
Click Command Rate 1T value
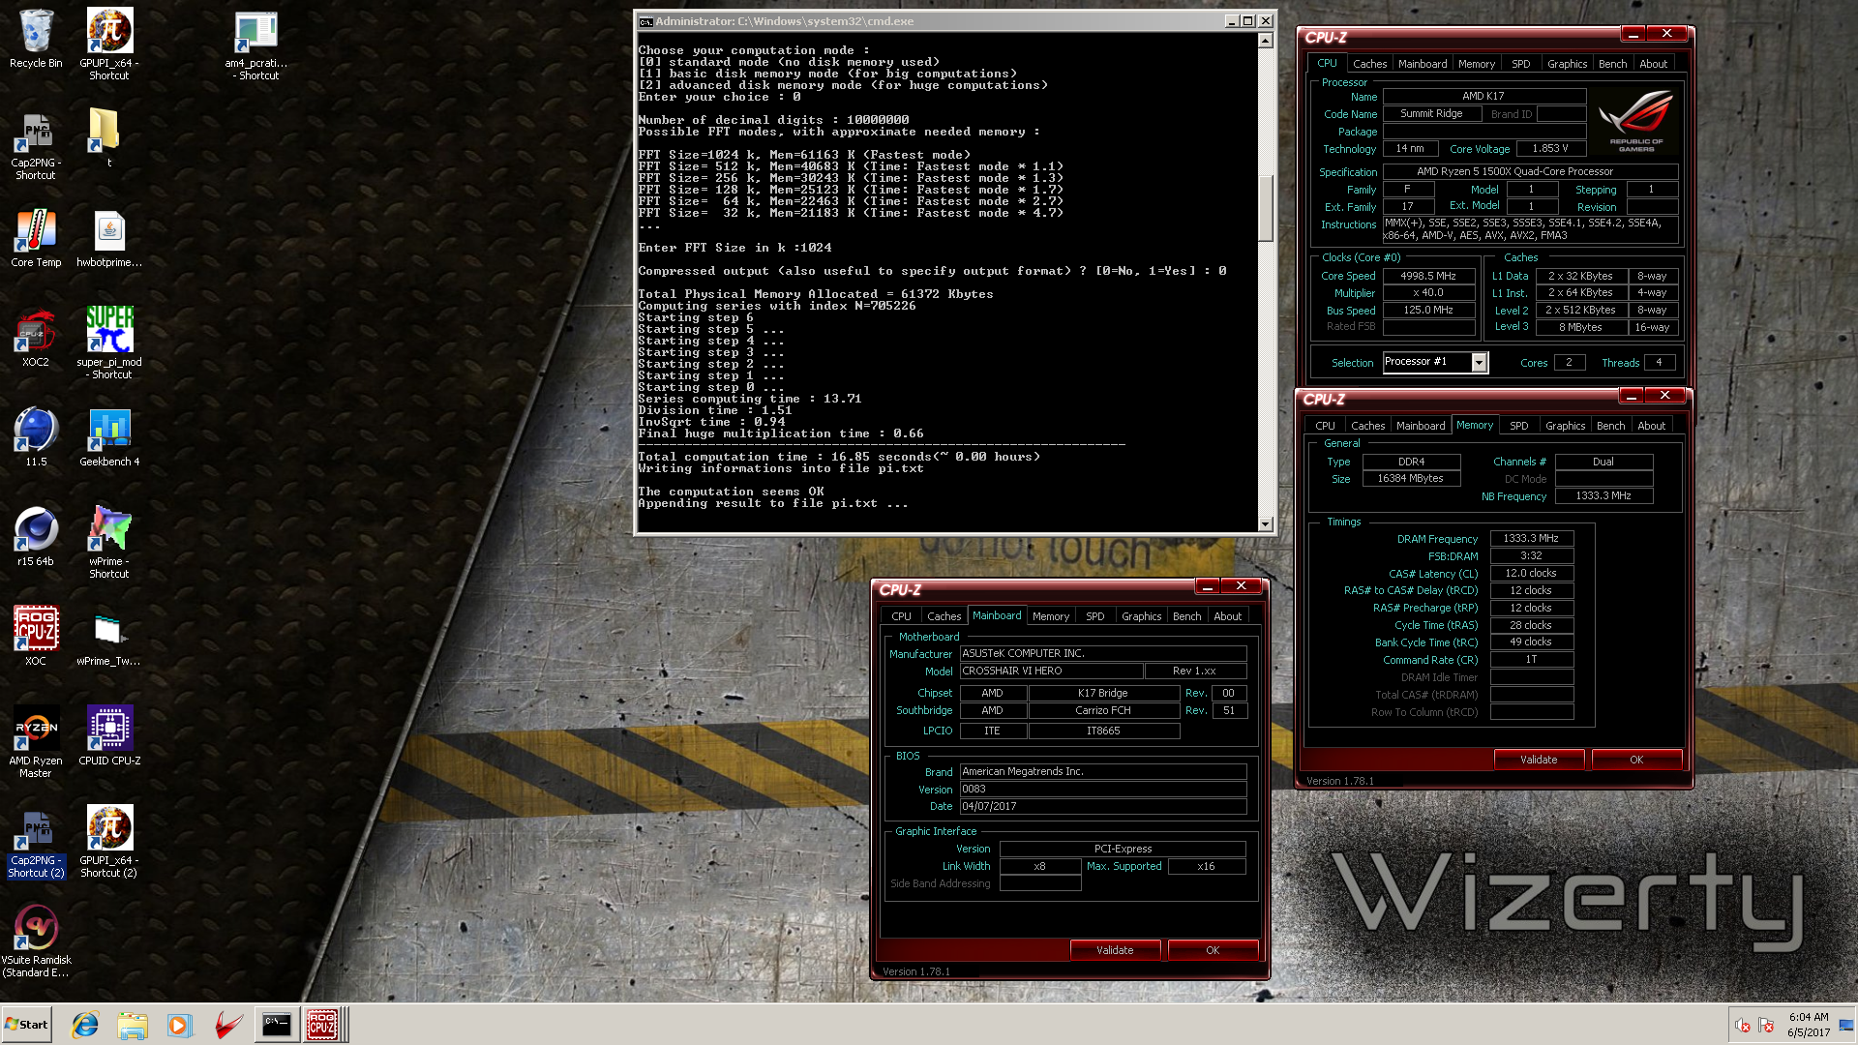[x=1531, y=660]
